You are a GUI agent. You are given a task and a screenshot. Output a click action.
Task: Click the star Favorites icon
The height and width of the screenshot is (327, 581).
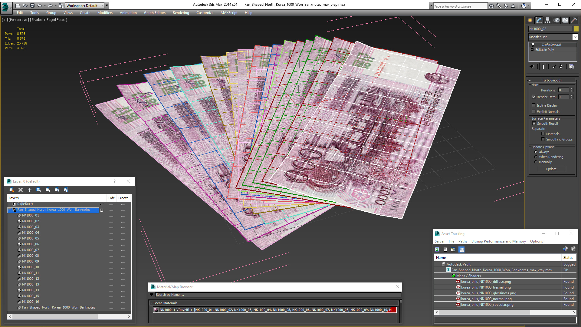[x=513, y=6]
